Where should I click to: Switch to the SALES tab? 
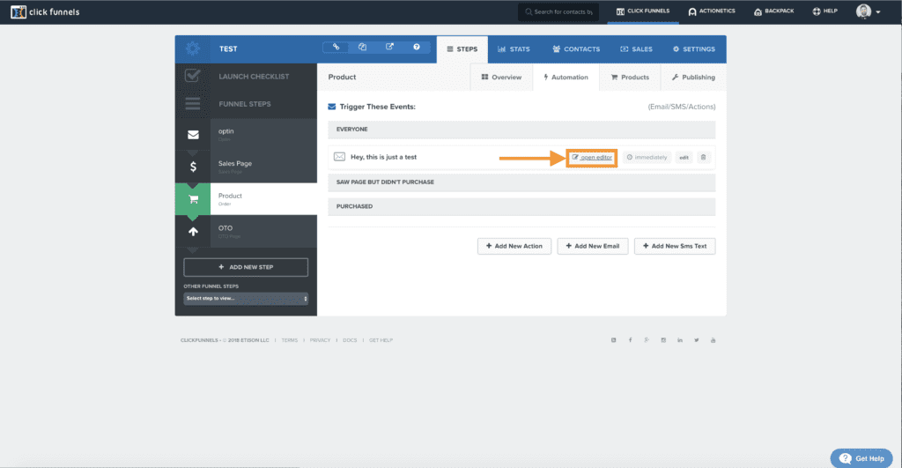point(636,49)
